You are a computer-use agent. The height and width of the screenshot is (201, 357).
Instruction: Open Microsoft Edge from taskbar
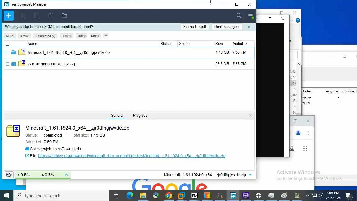click(130, 195)
